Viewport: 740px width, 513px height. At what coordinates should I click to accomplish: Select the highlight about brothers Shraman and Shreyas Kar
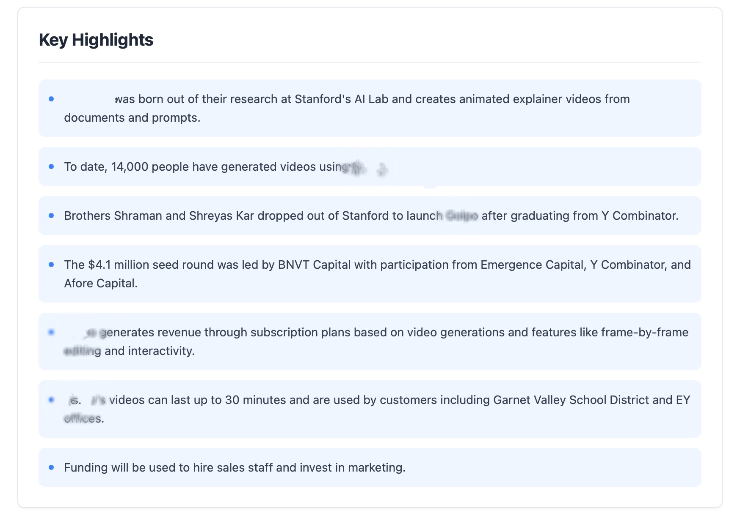pyautogui.click(x=370, y=216)
